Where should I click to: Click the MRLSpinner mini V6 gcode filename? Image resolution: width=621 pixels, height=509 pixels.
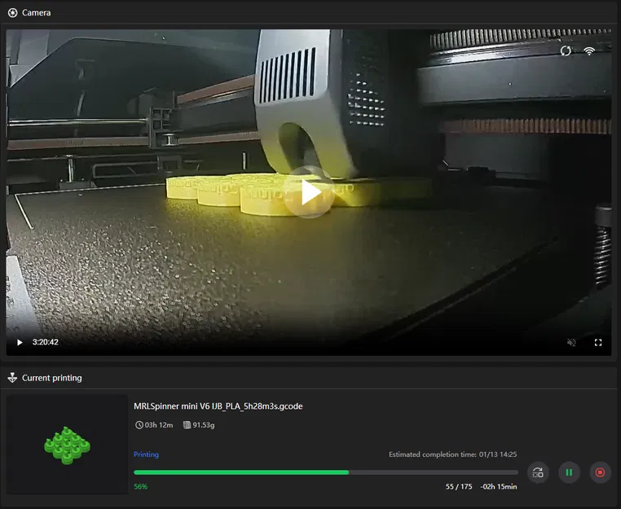coord(218,406)
